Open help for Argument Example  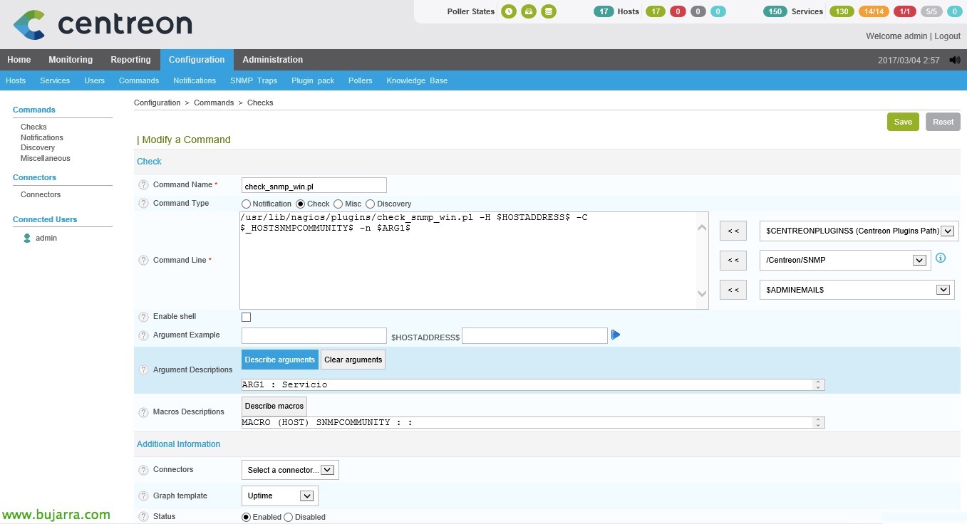[x=143, y=335]
